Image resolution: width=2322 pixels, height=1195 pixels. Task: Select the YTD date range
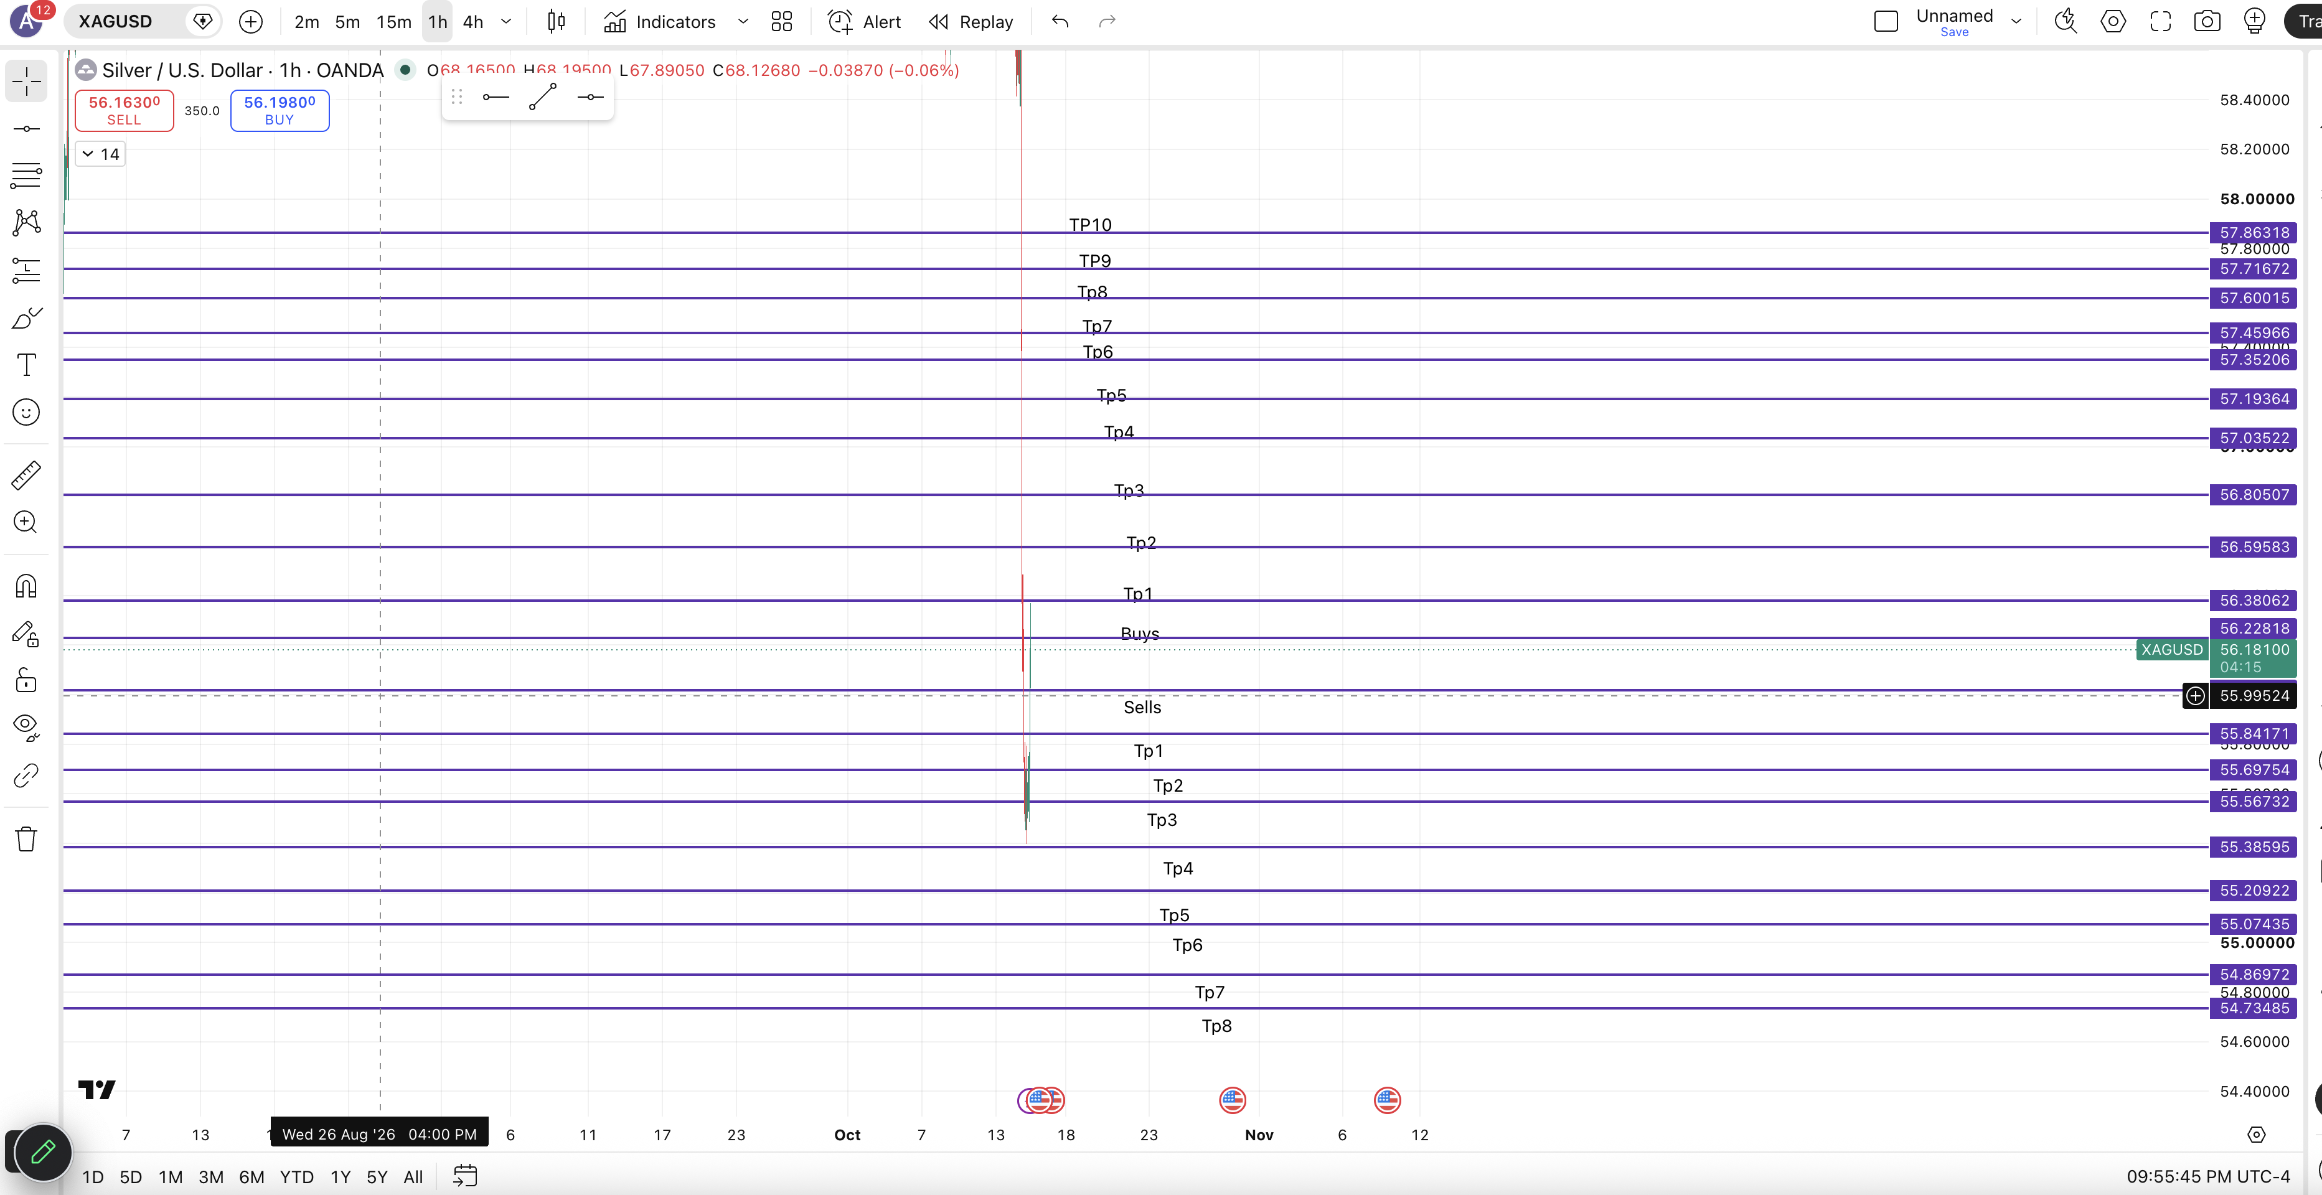[296, 1177]
